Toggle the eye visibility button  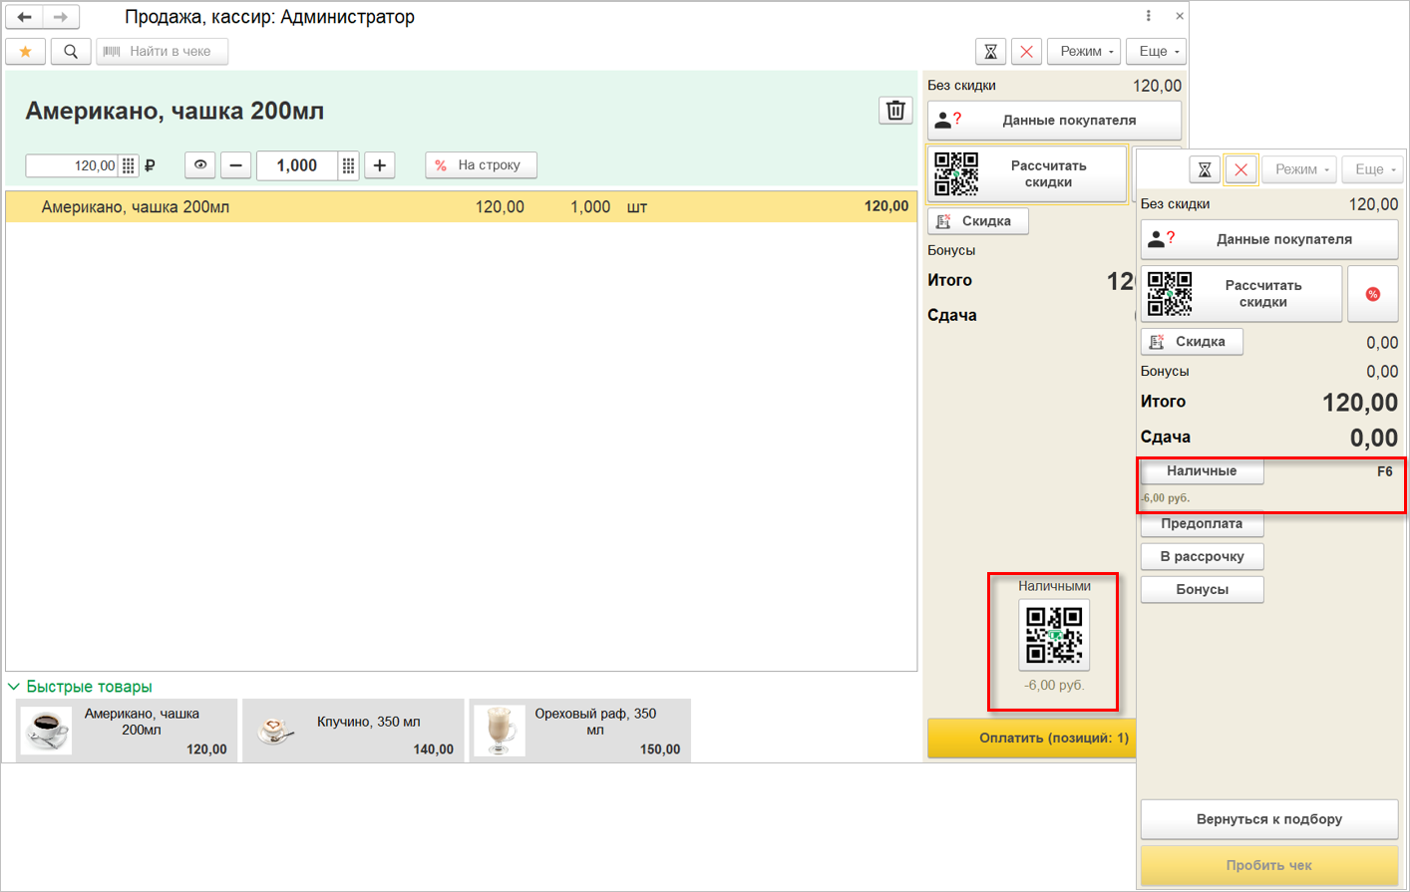tap(200, 165)
